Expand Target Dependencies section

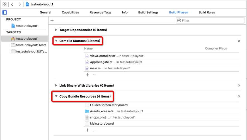(56, 30)
